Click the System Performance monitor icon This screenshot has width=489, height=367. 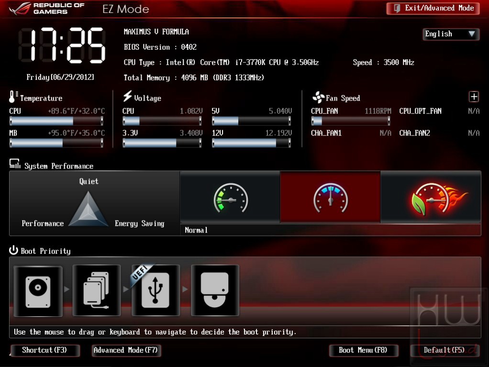click(x=15, y=164)
